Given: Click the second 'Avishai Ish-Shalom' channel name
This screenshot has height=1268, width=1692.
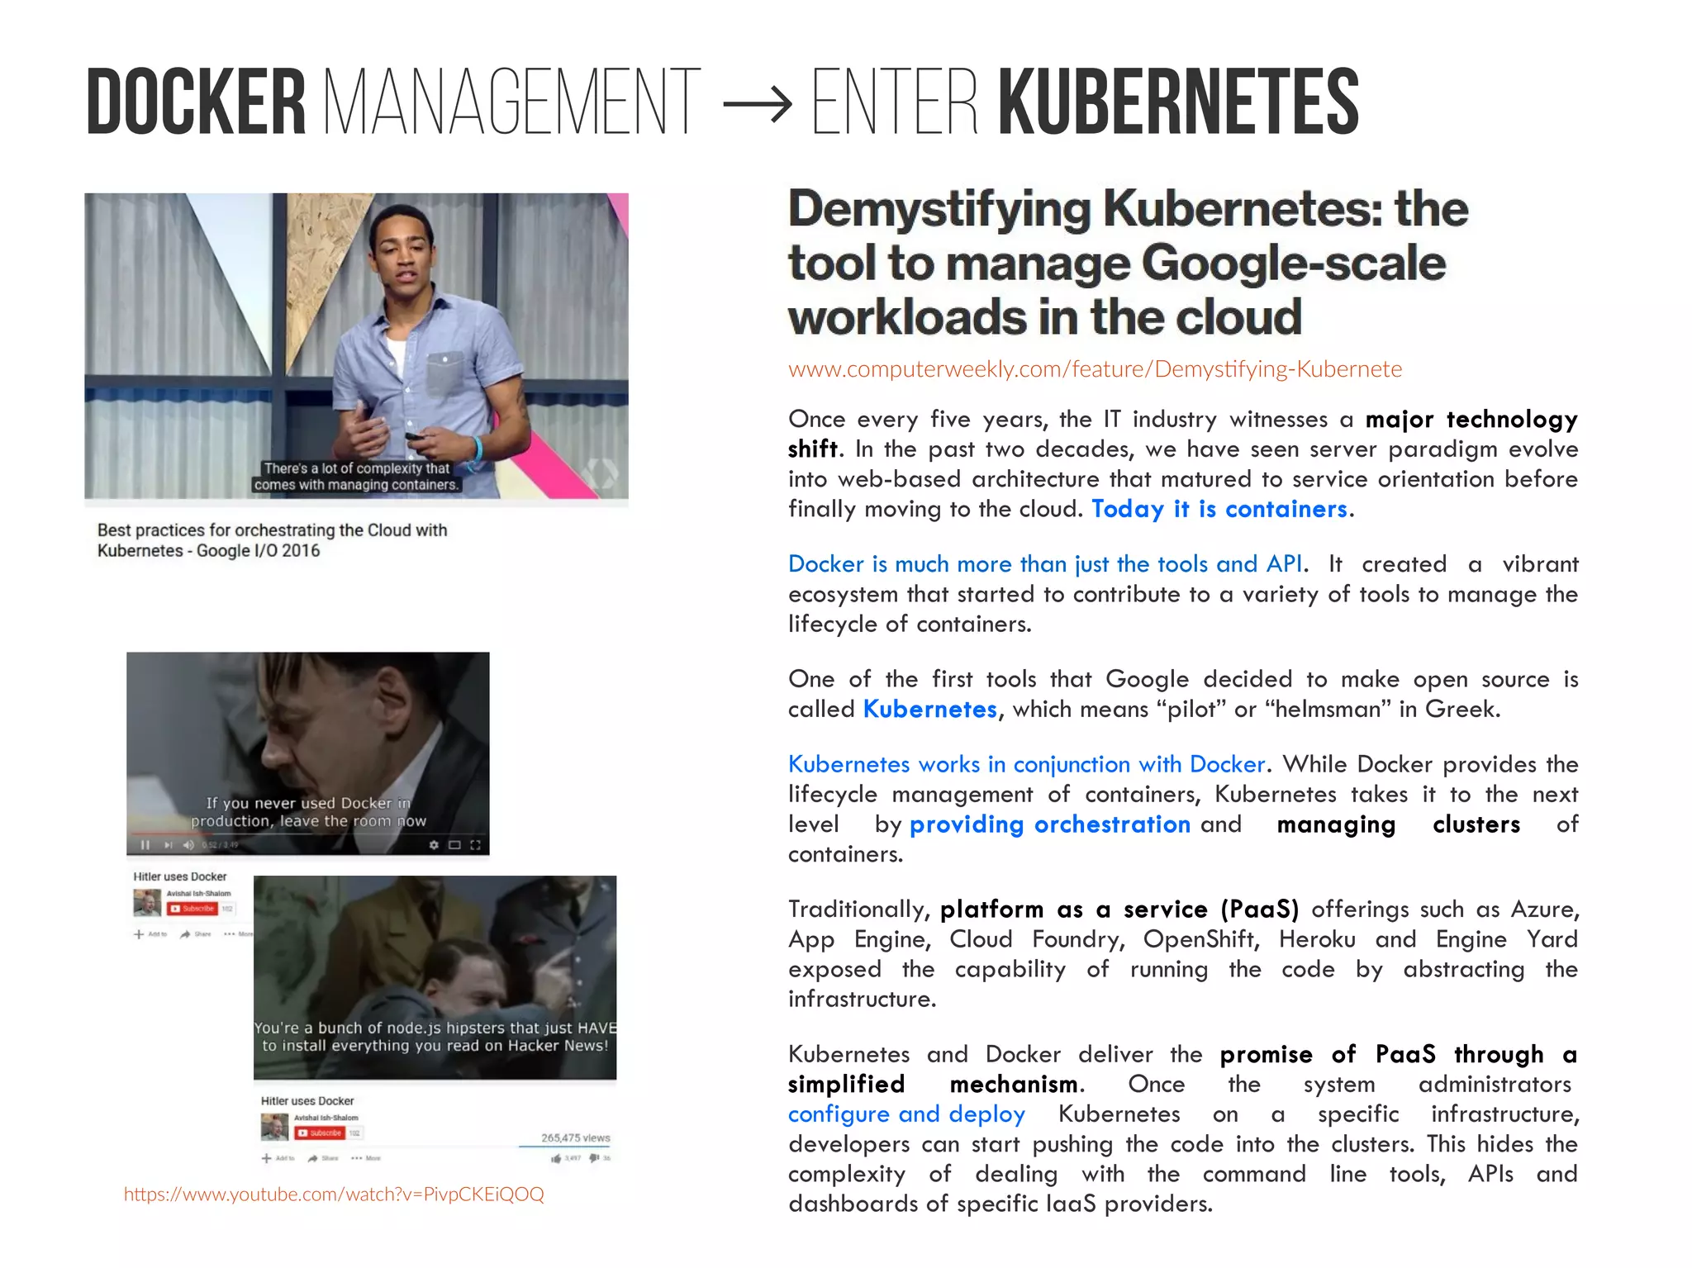Looking at the screenshot, I should click(x=326, y=1118).
